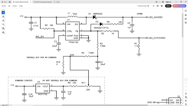Viewport: 188px width, 106px height.
Task: Minimize the Acrobat window
Action: tap(176, 2)
